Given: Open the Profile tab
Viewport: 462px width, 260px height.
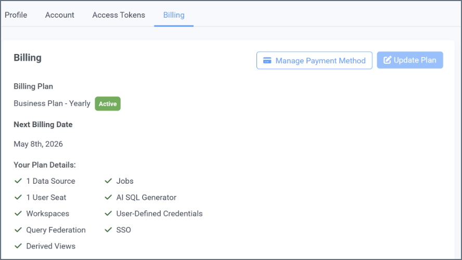Looking at the screenshot, I should pos(16,15).
